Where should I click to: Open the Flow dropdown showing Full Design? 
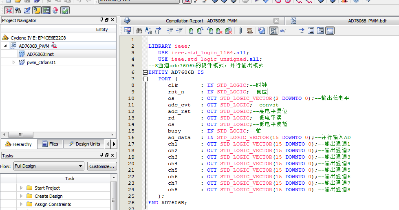pos(48,166)
